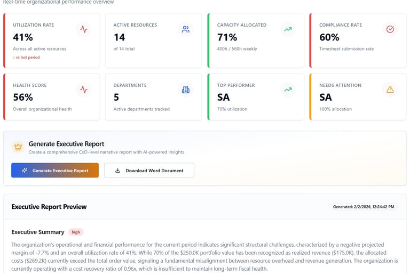The height and width of the screenshot is (274, 410).
Task: Click the Needs Attention warning triangle icon
Action: point(390,90)
